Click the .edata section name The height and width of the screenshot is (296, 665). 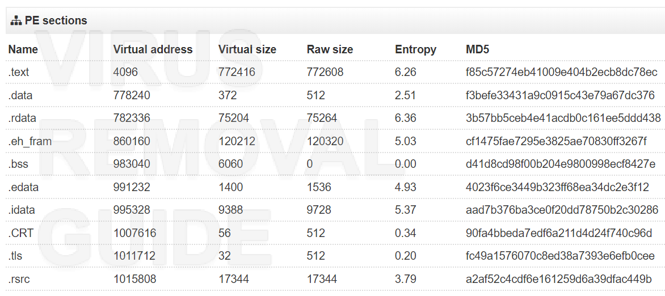click(x=23, y=187)
